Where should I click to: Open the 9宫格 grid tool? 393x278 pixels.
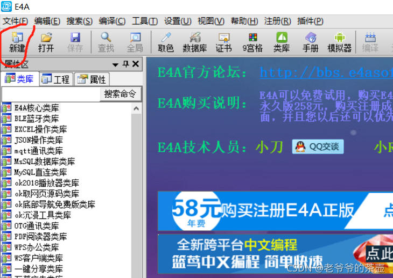252,42
